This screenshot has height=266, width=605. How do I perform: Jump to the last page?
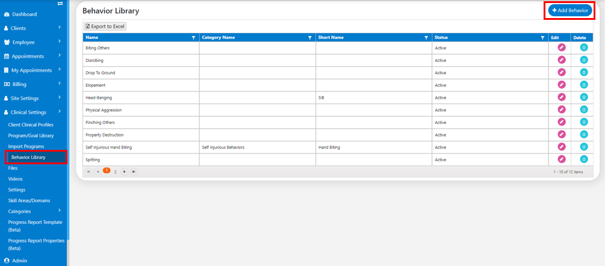(134, 172)
